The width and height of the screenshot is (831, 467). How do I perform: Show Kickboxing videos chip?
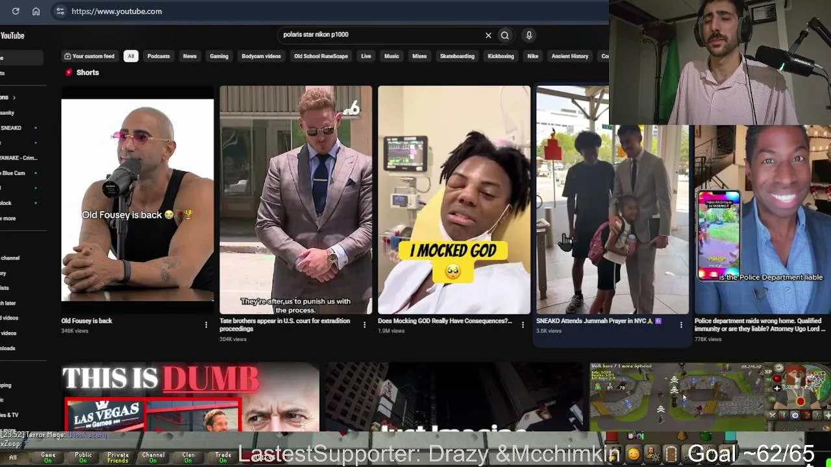pos(501,56)
